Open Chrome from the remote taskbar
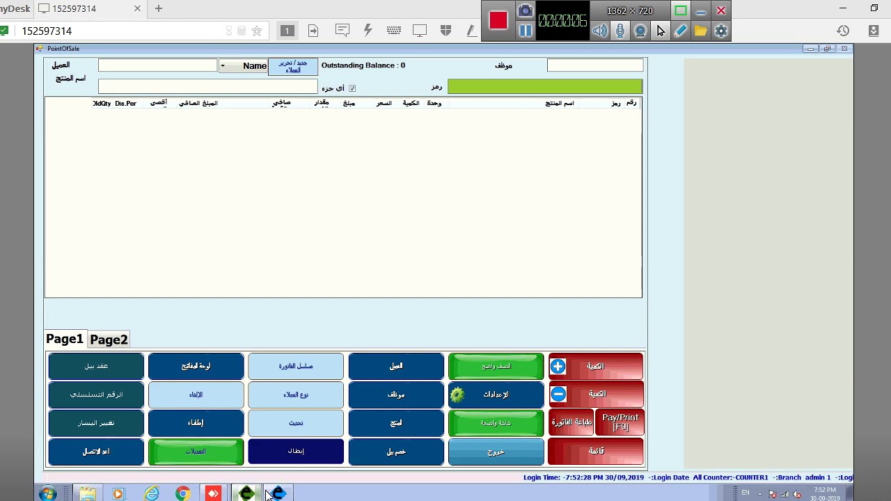This screenshot has height=501, width=891. [182, 493]
